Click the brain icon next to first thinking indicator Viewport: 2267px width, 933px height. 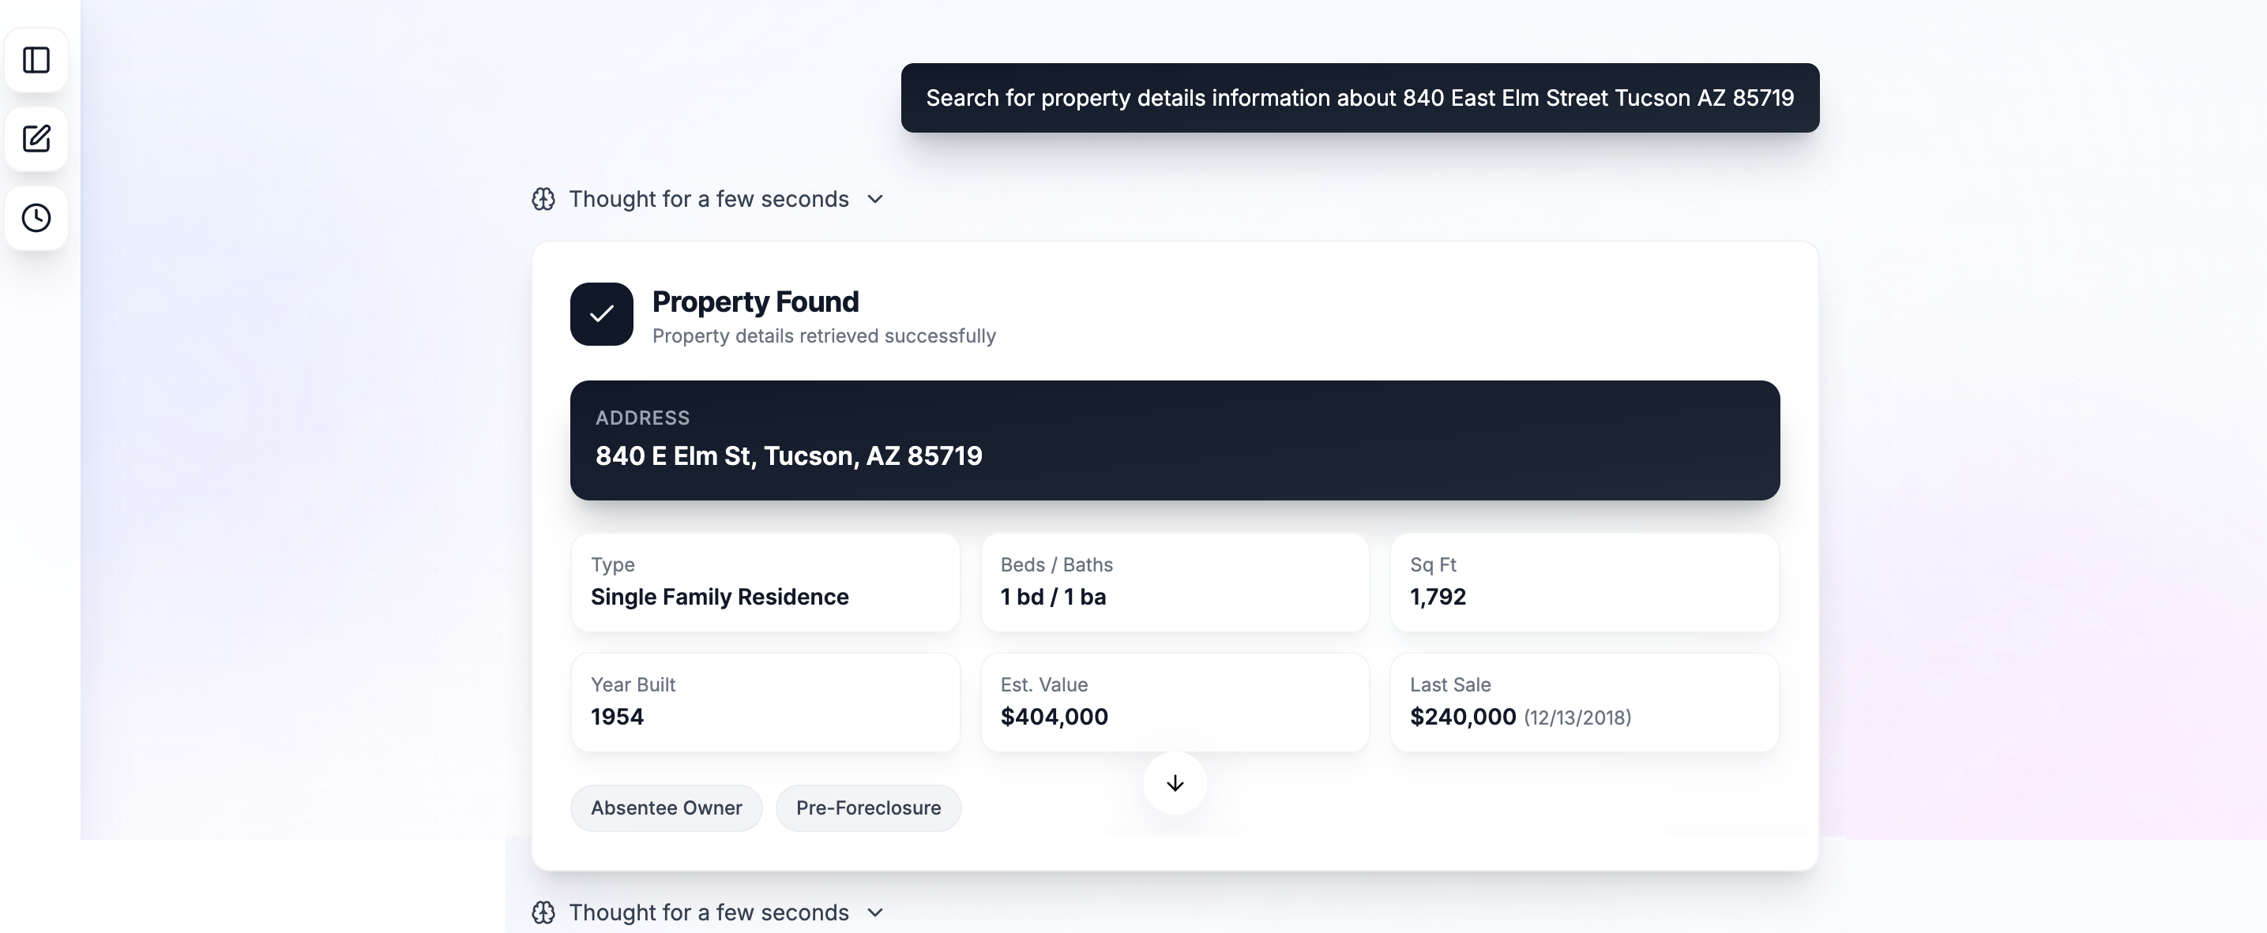click(544, 199)
